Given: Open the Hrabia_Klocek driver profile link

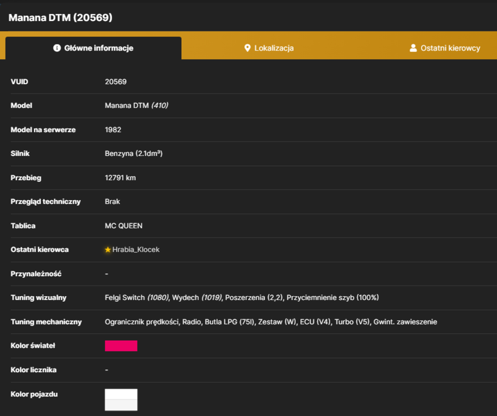Looking at the screenshot, I should [x=136, y=250].
